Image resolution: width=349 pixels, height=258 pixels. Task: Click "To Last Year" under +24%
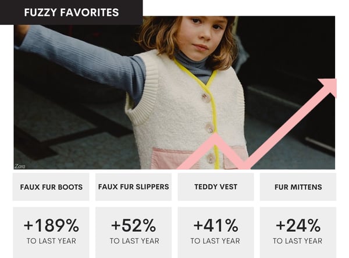click(x=298, y=241)
